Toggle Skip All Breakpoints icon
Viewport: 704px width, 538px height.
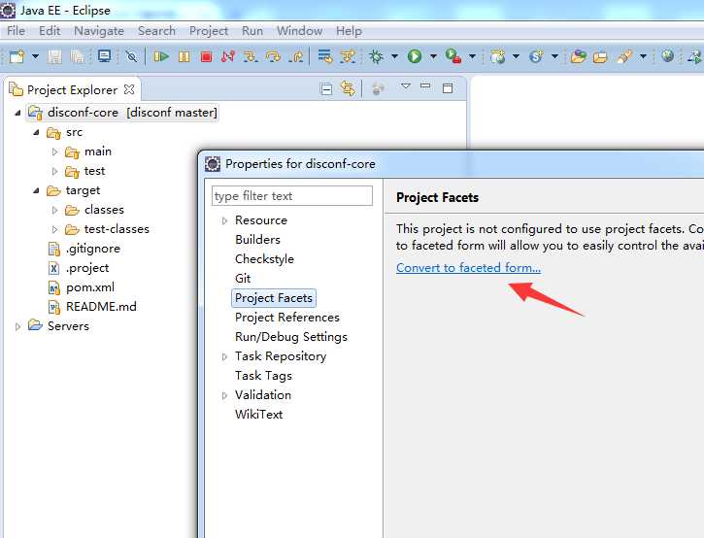click(131, 56)
